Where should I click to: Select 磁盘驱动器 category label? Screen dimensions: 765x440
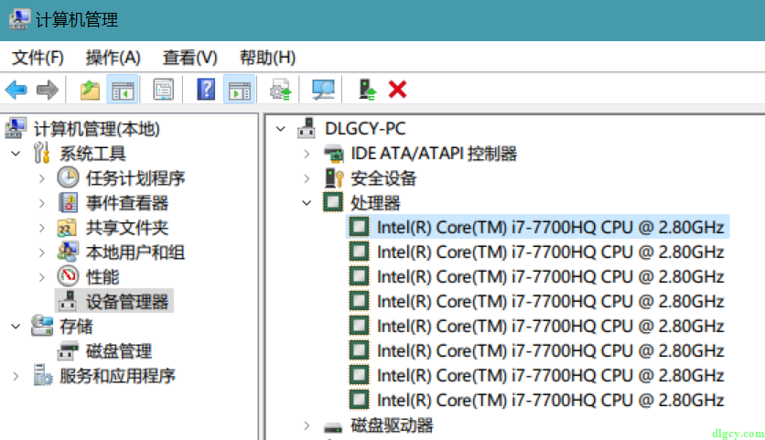[392, 425]
